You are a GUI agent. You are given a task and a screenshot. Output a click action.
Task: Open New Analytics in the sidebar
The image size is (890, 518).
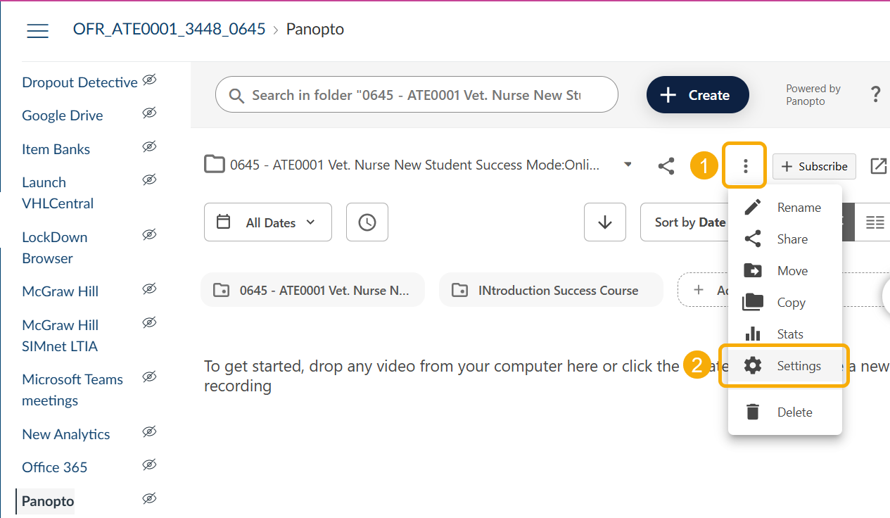click(66, 434)
